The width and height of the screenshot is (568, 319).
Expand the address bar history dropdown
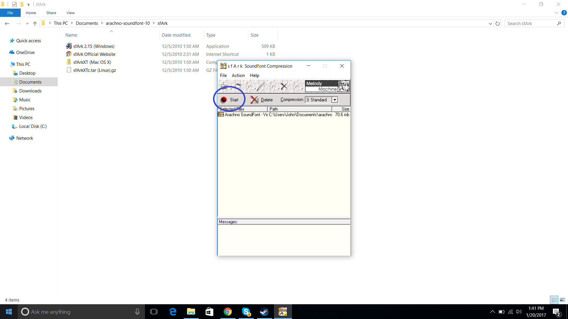click(490, 23)
